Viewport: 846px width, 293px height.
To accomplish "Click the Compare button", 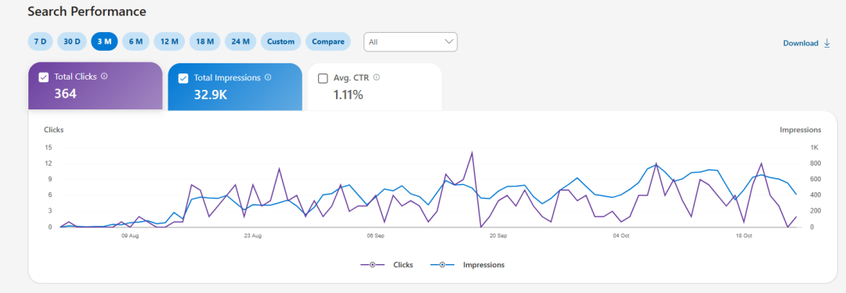I will click(x=328, y=41).
